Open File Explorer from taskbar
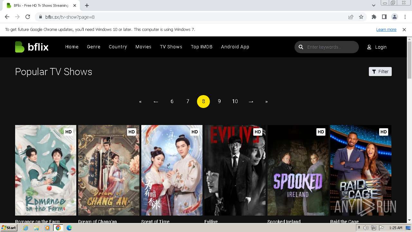Screen dimensions: 412x232 tap(36, 228)
